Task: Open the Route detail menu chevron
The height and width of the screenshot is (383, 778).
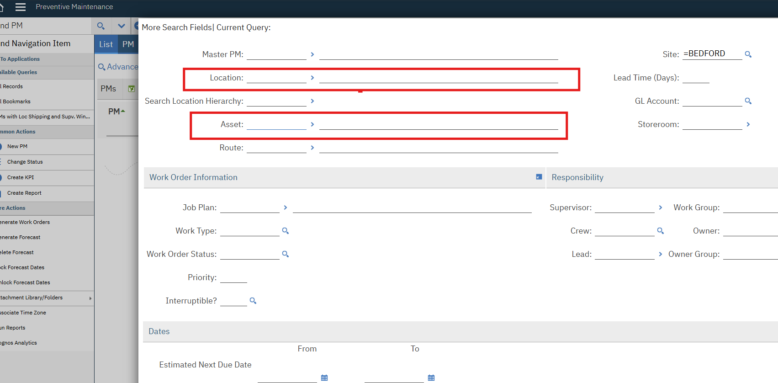Action: point(312,148)
